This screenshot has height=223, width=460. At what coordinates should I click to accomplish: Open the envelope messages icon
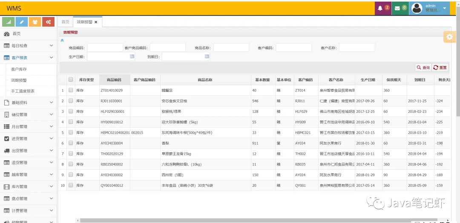pyautogui.click(x=397, y=8)
